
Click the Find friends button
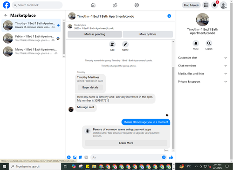point(191,5)
